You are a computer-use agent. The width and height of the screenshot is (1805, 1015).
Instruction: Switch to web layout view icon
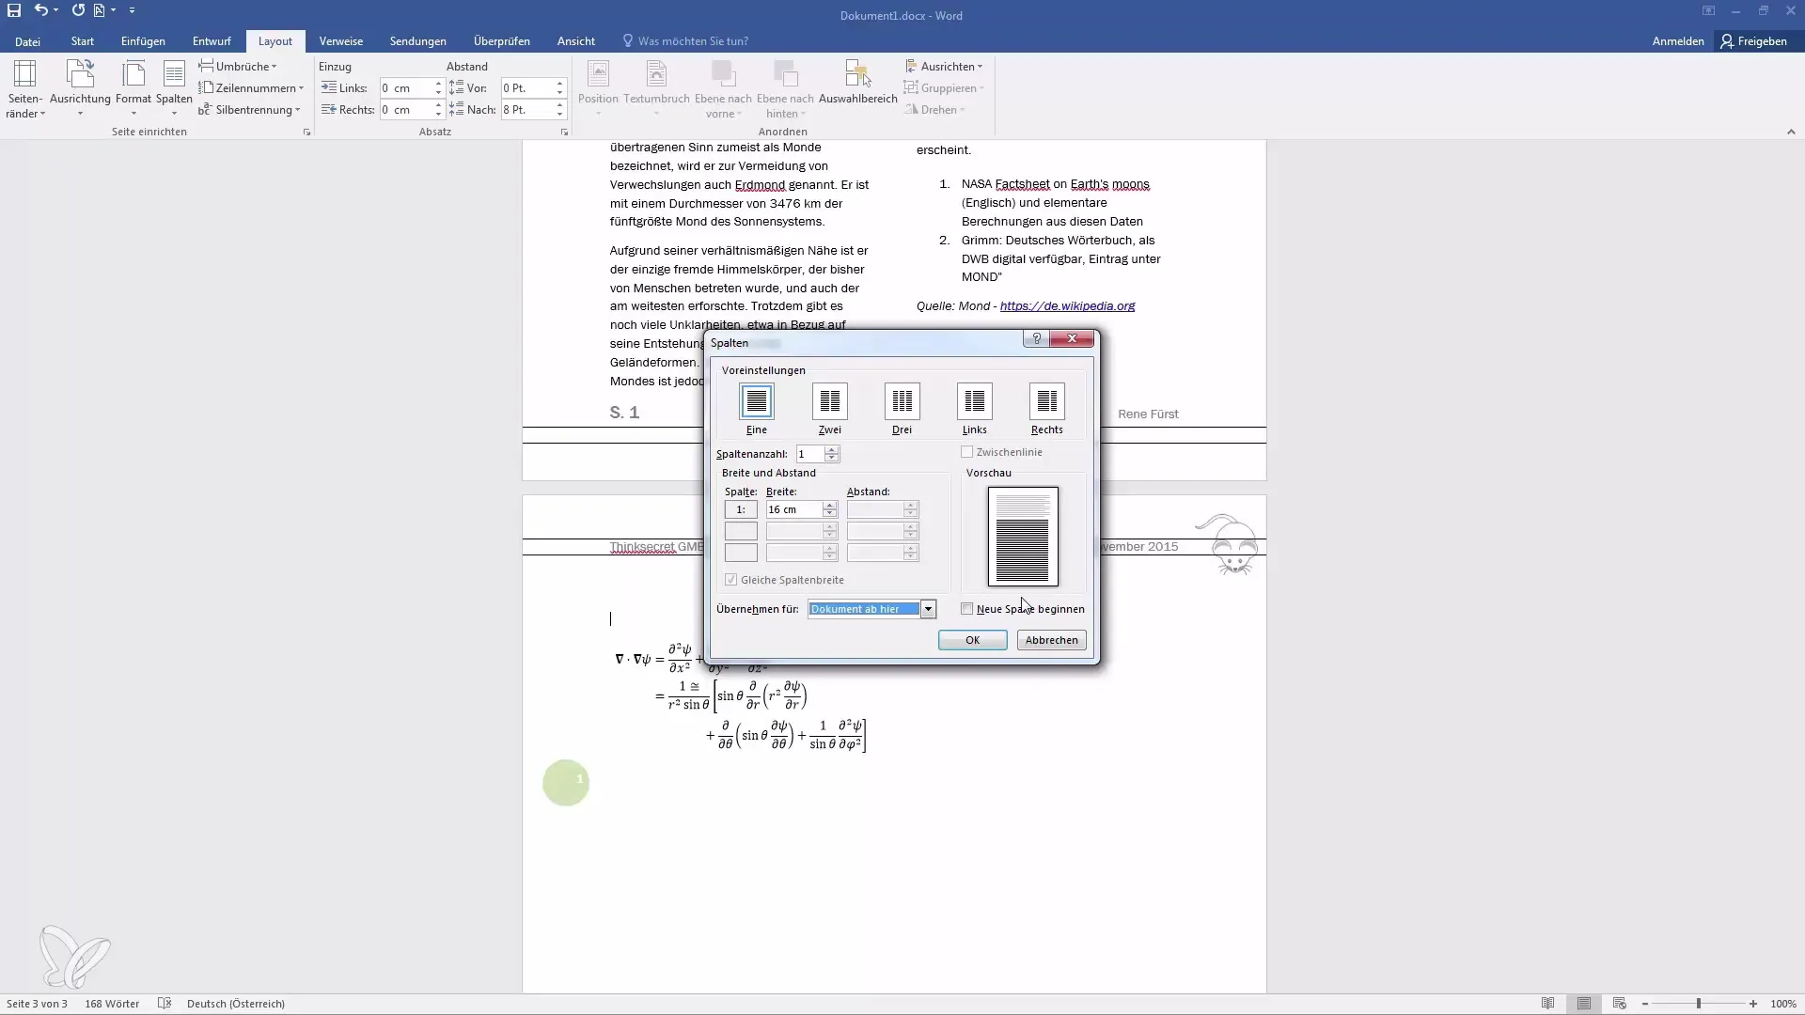[1619, 1004]
